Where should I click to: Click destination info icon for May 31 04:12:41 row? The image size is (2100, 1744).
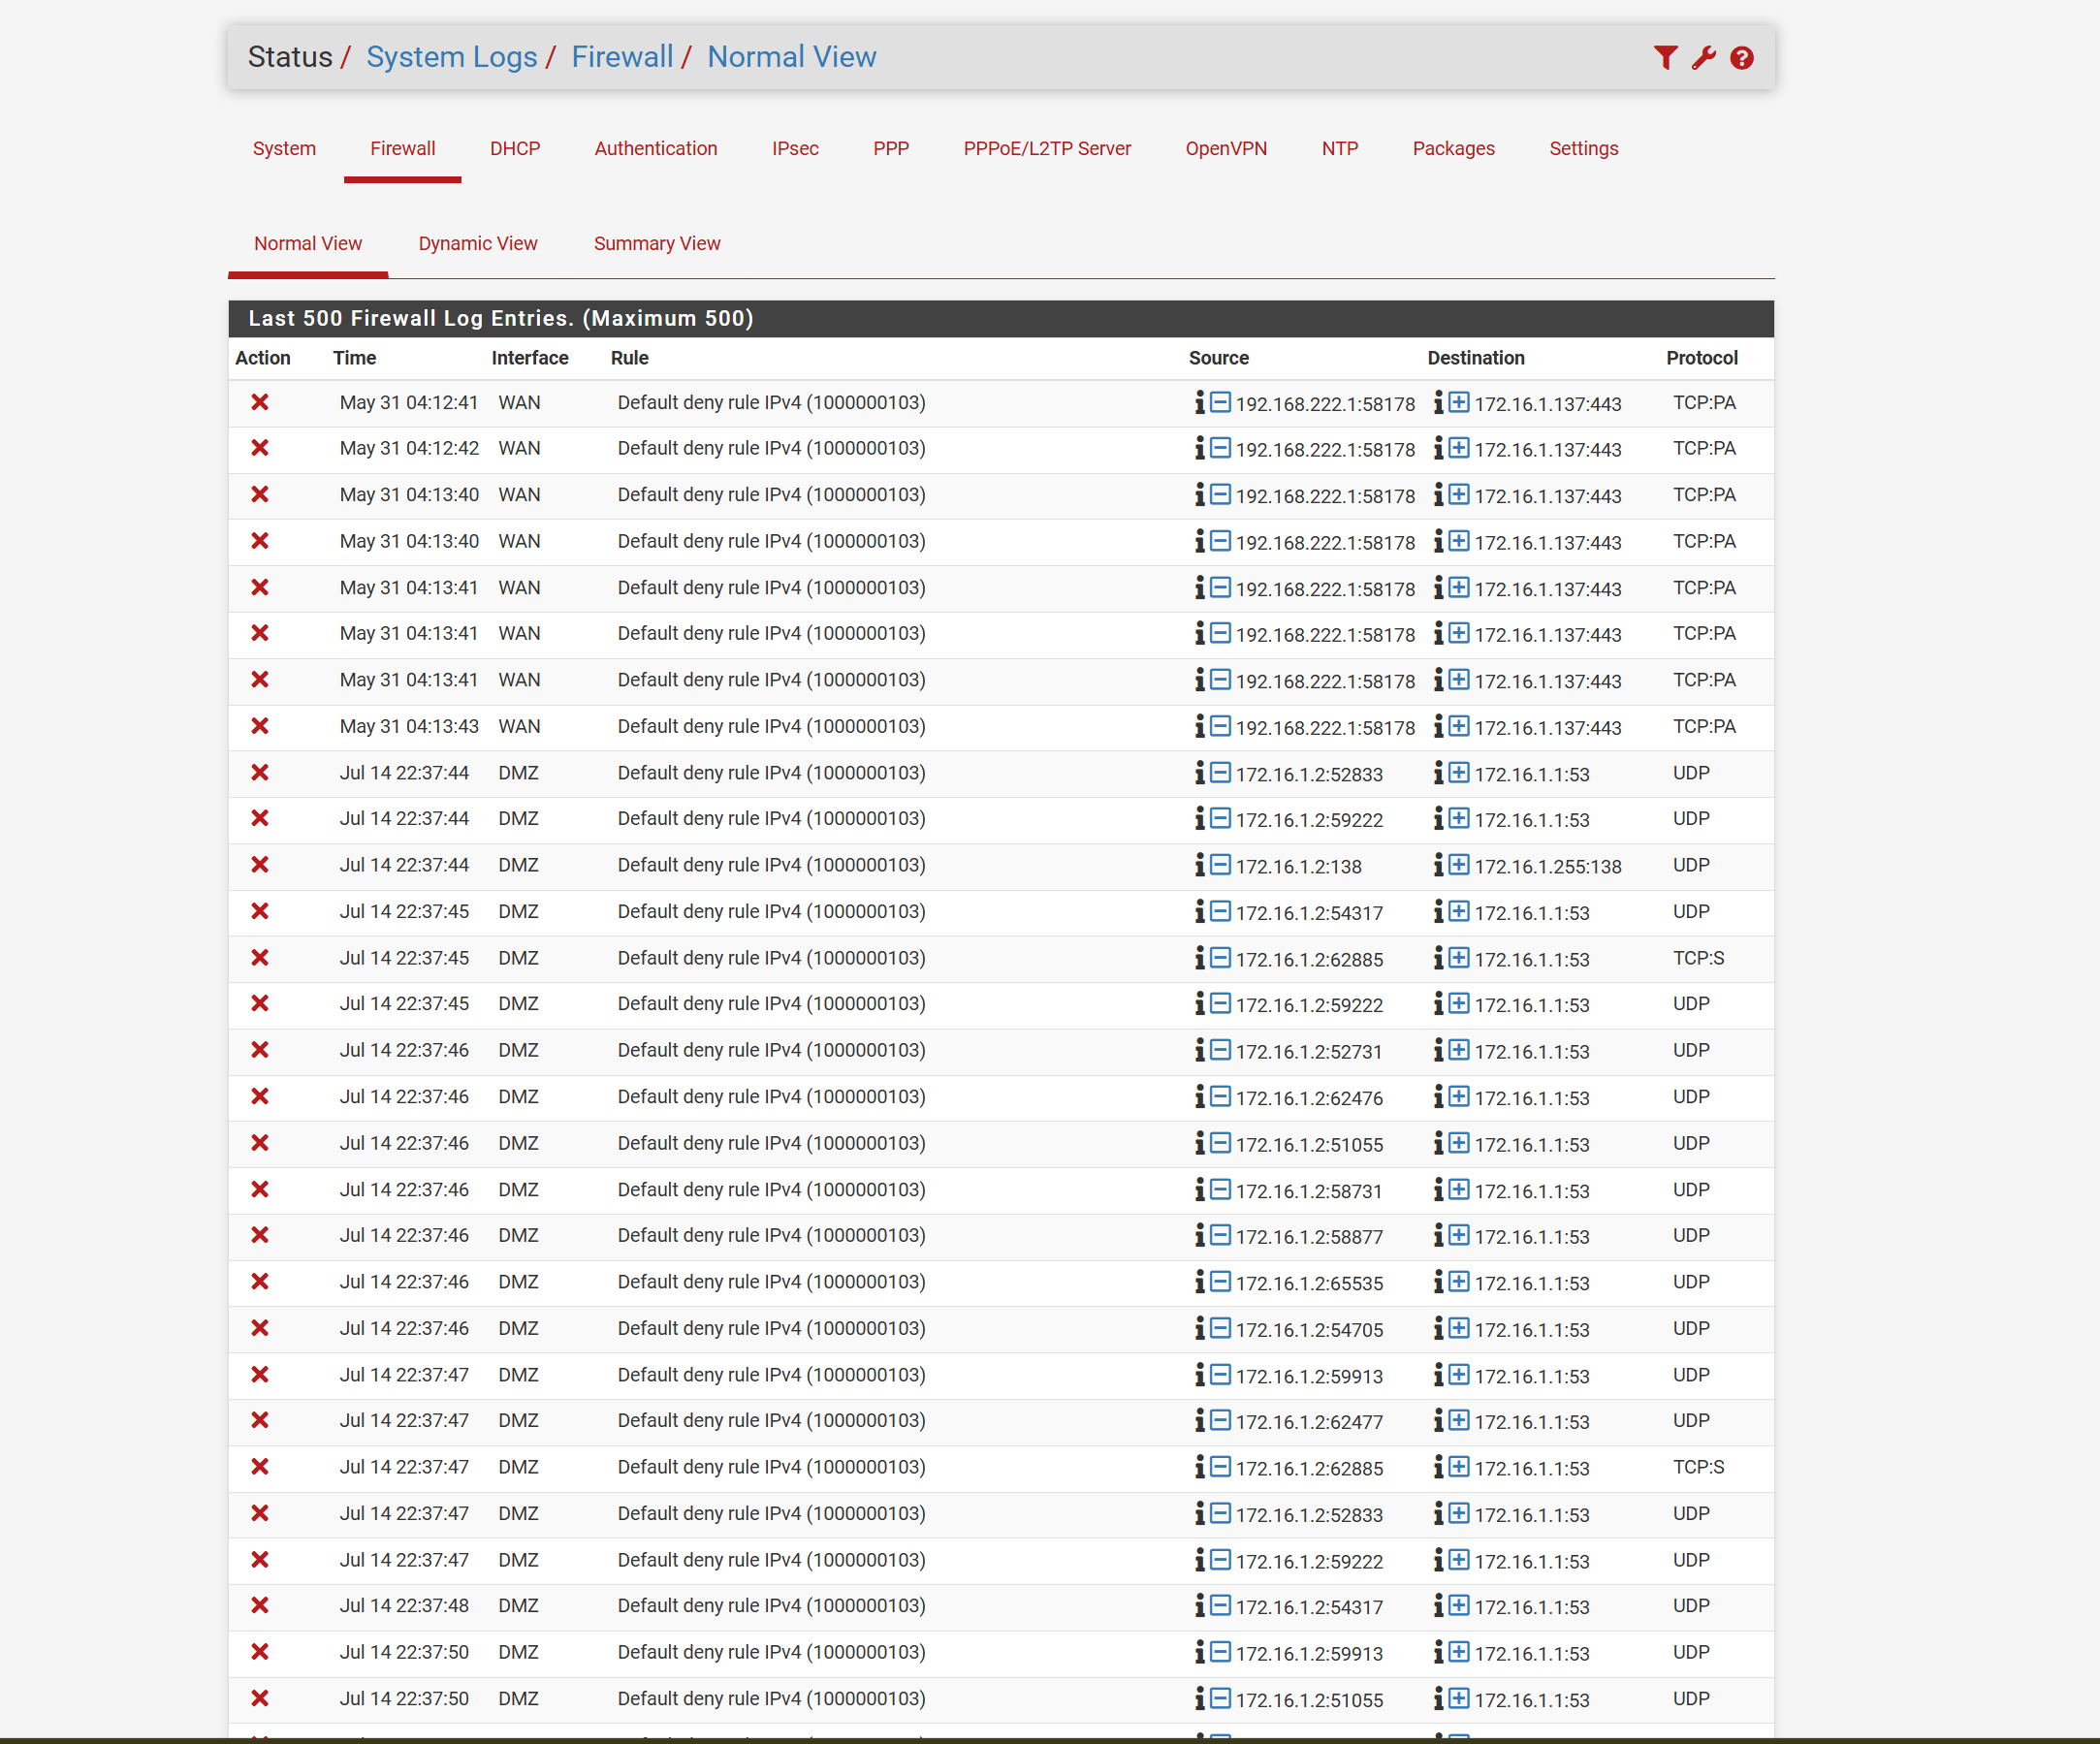tap(1439, 402)
